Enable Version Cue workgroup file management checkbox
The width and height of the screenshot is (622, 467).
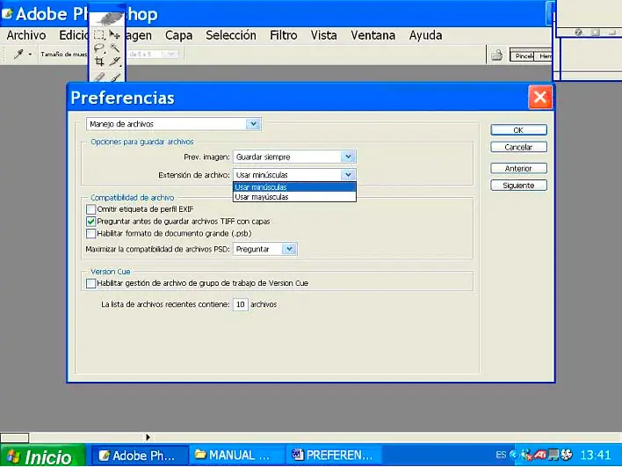(90, 283)
